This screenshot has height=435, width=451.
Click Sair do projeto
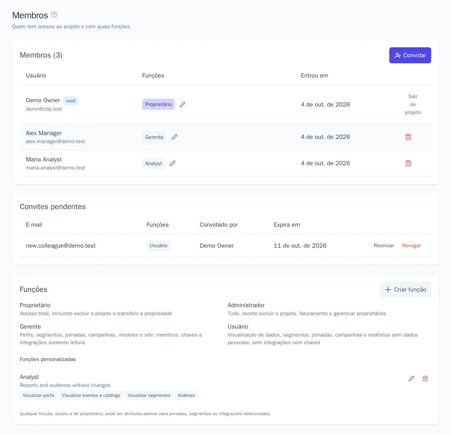[x=413, y=104]
